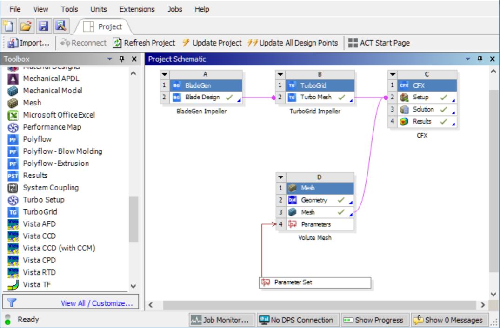Open Project Schematic options dropdown arrow

pos(468,59)
